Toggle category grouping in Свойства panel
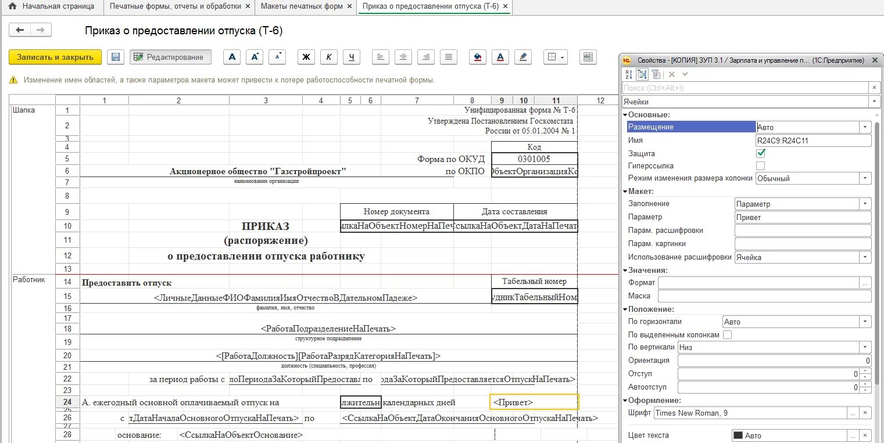 pyautogui.click(x=642, y=74)
